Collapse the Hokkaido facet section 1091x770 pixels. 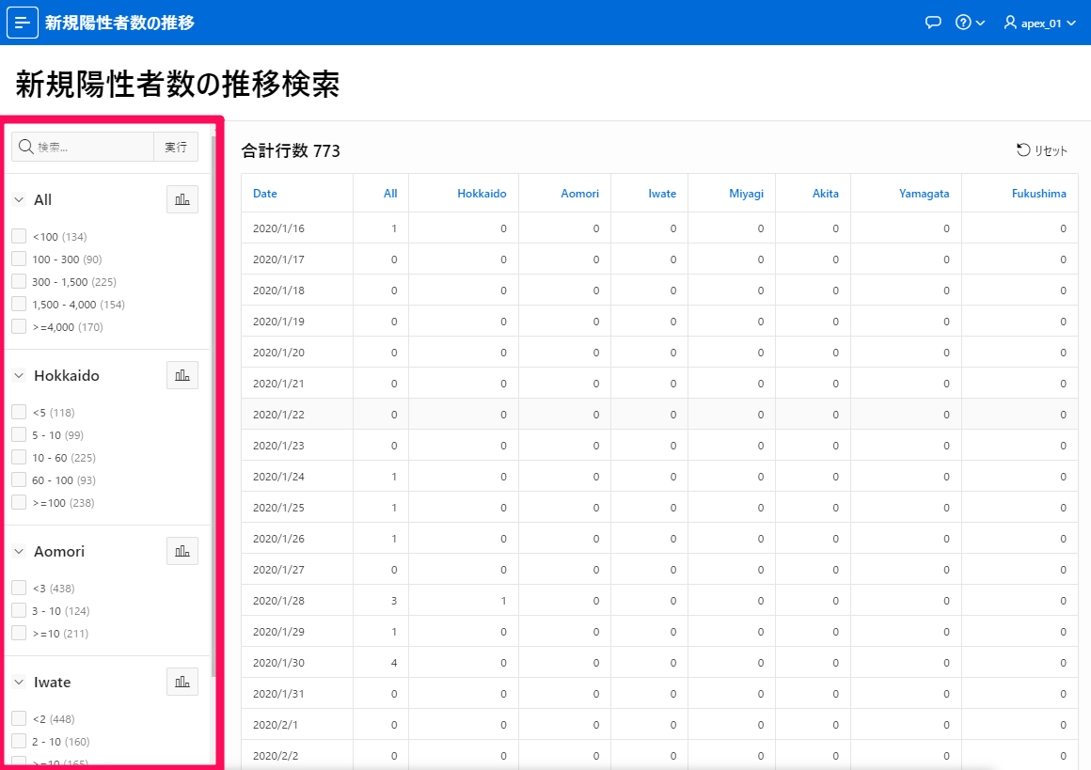[19, 376]
